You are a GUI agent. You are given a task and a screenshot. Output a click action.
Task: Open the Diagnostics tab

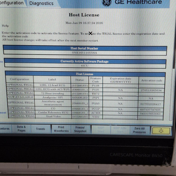pyautogui.click(x=41, y=3)
